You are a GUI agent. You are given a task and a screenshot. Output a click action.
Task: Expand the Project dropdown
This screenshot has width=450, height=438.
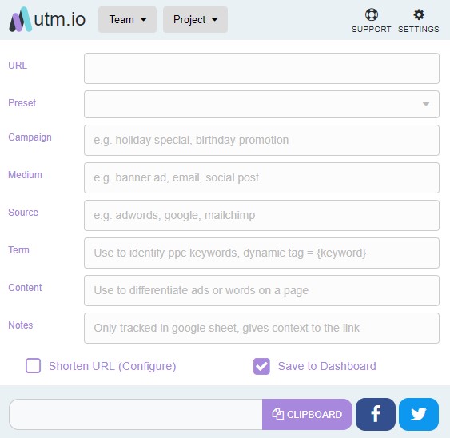pyautogui.click(x=196, y=19)
